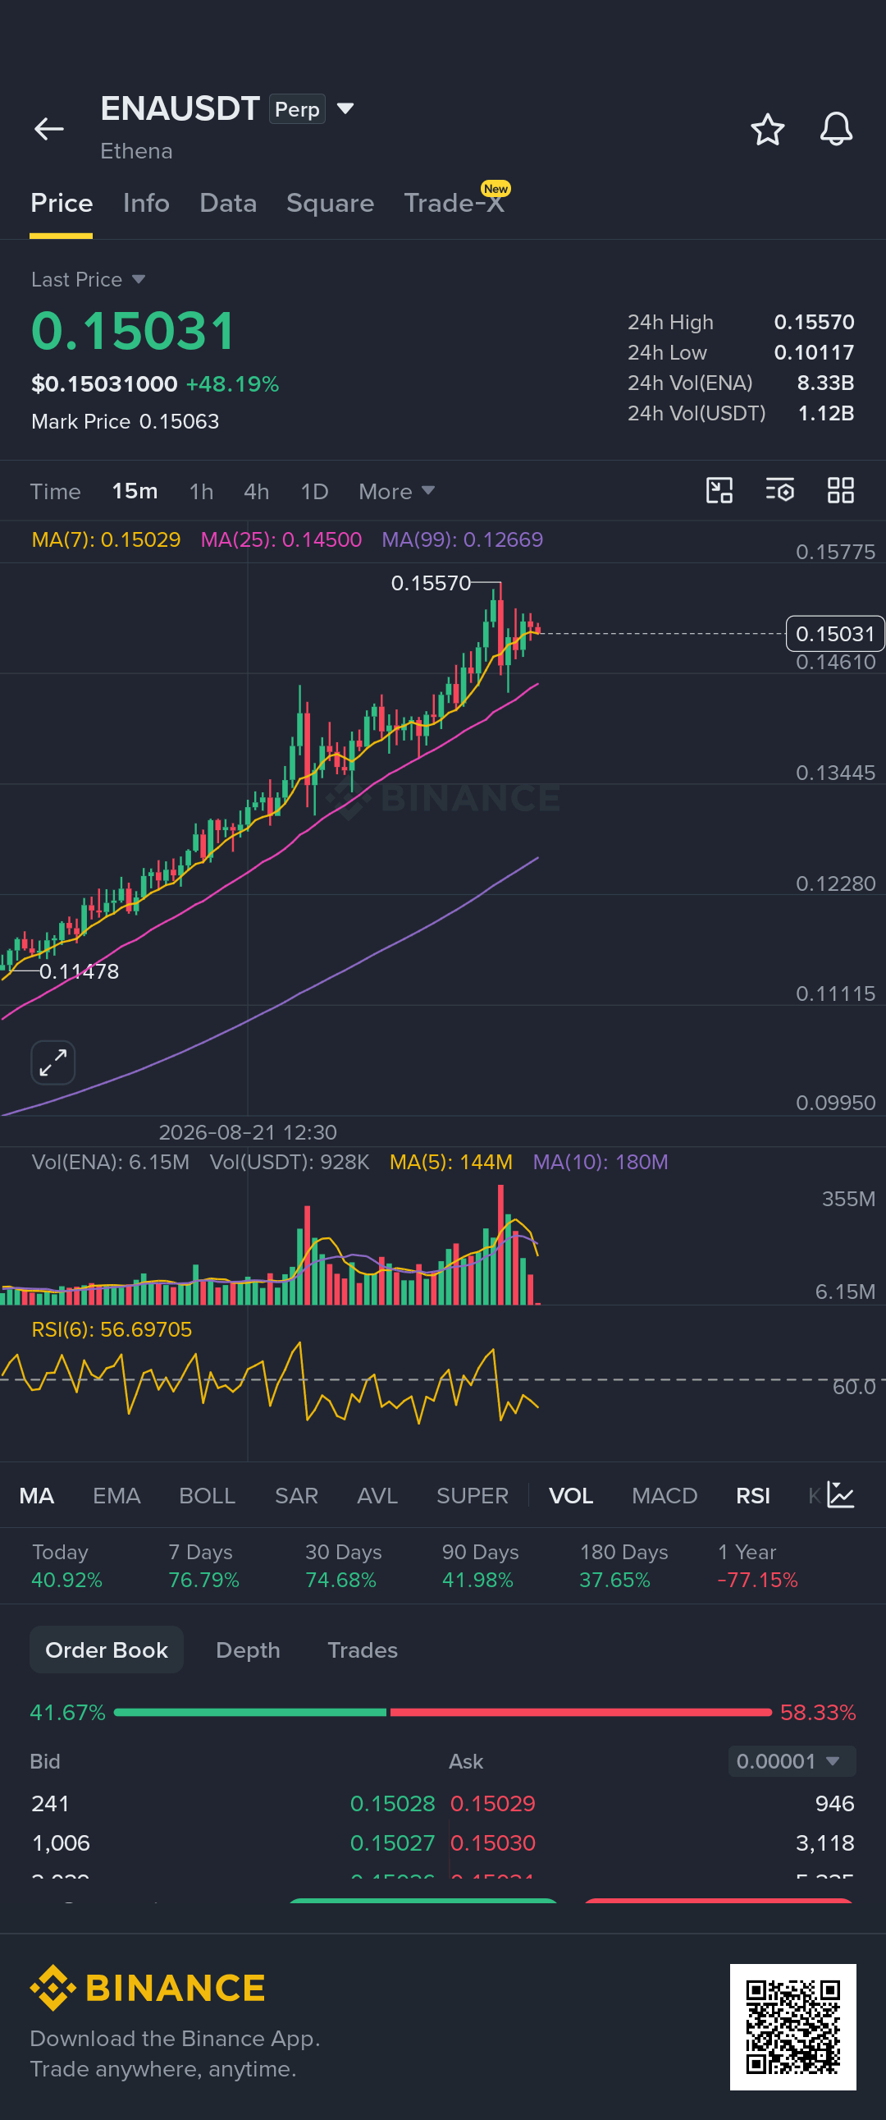Tap the 1 Year -77.15% performance
886x2120 pixels.
tap(758, 1565)
